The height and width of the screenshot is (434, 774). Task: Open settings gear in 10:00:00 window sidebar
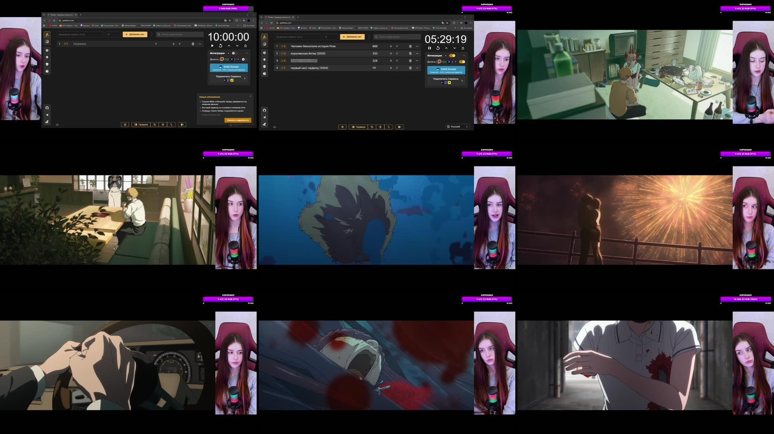(47, 50)
